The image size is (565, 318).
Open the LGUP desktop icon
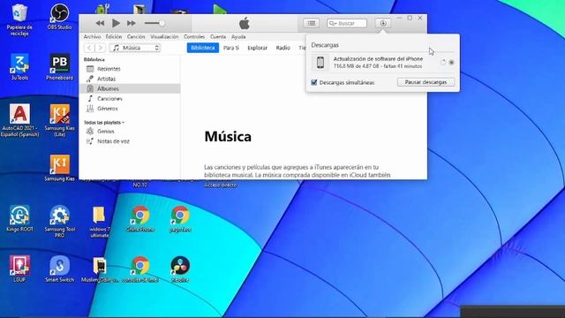coord(19,269)
